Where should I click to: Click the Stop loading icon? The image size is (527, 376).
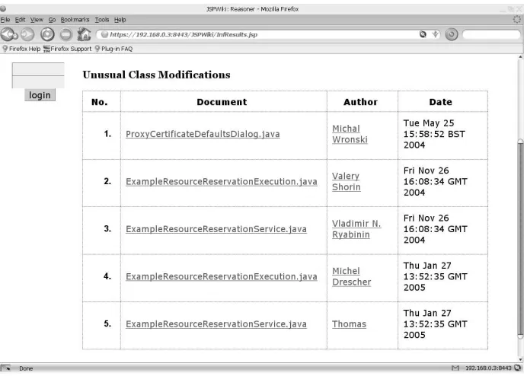coord(65,34)
